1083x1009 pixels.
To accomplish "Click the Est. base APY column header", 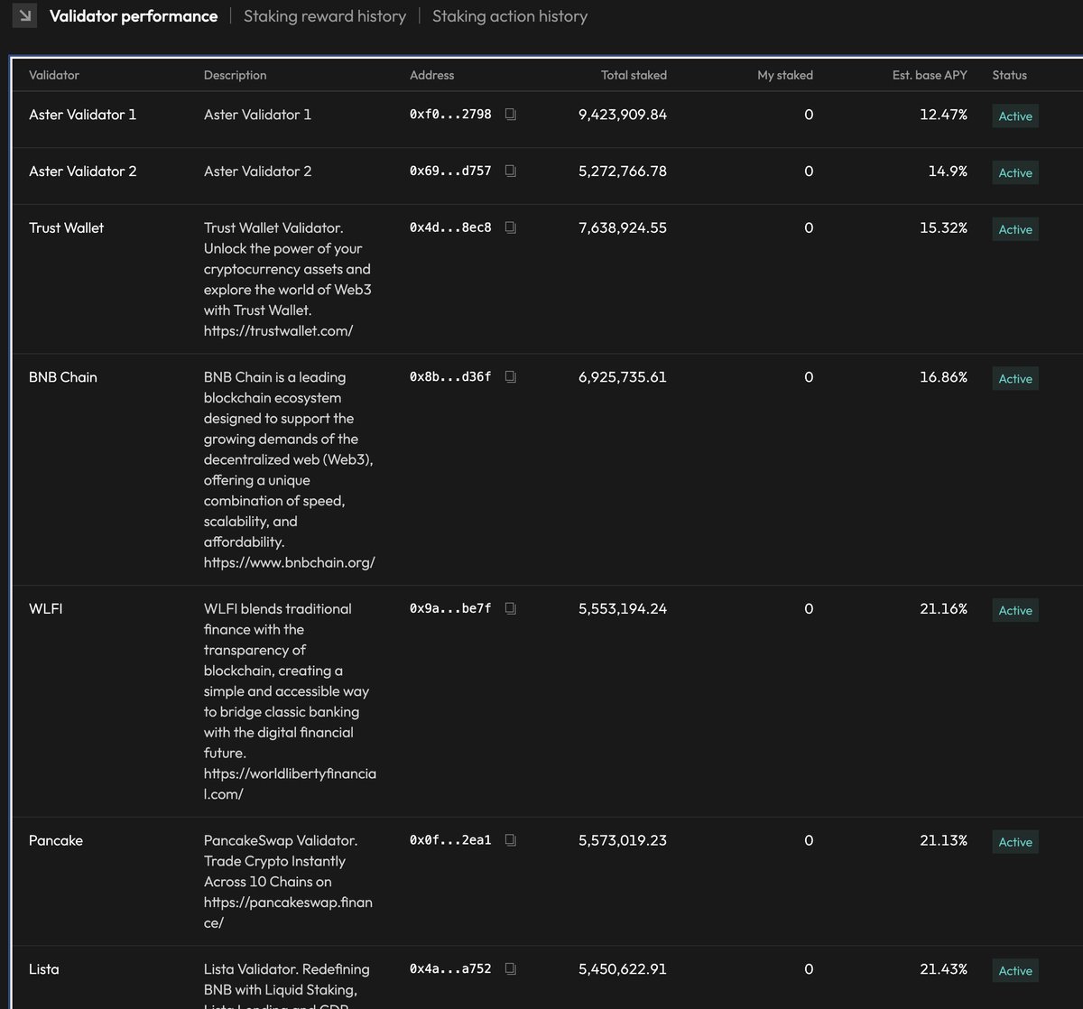I will pos(930,75).
